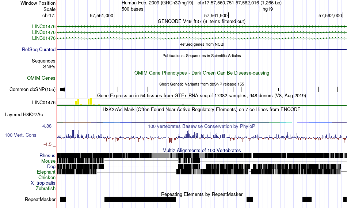Select the third LINC01476 GENCODE transcript label
Screen dimensions: 347x208
[44, 38]
